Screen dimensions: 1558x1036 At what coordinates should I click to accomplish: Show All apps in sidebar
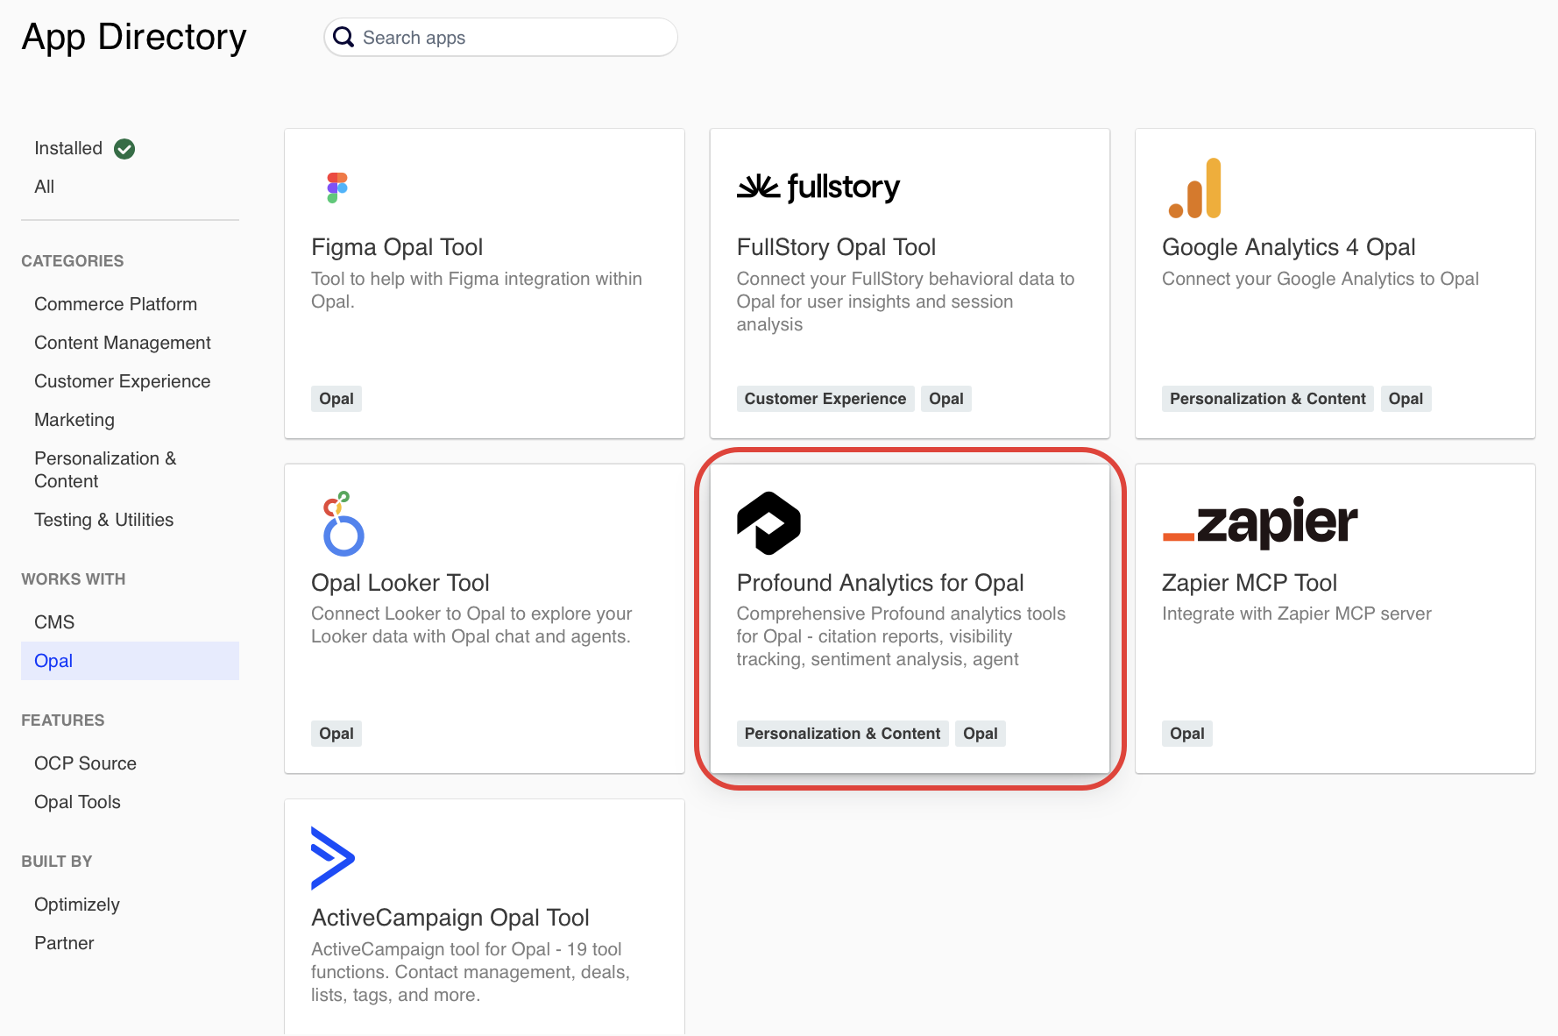tap(45, 187)
